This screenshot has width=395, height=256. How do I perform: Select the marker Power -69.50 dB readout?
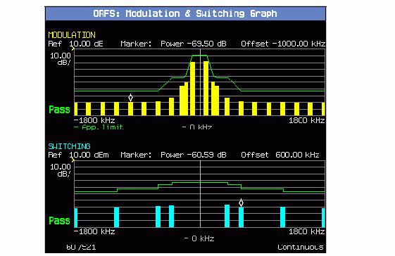(194, 44)
